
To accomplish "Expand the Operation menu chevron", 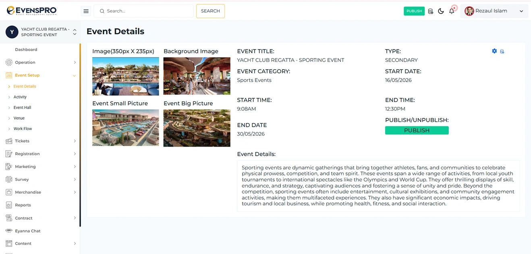I will (75, 62).
